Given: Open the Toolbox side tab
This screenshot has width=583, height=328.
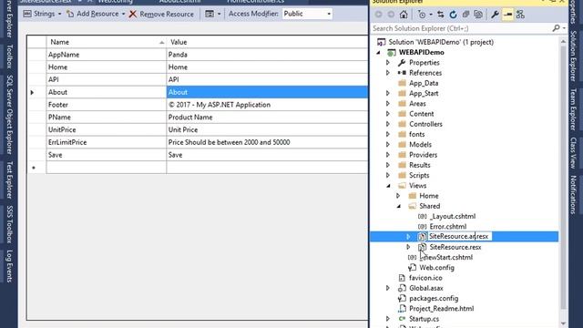Looking at the screenshot, I should [10, 56].
